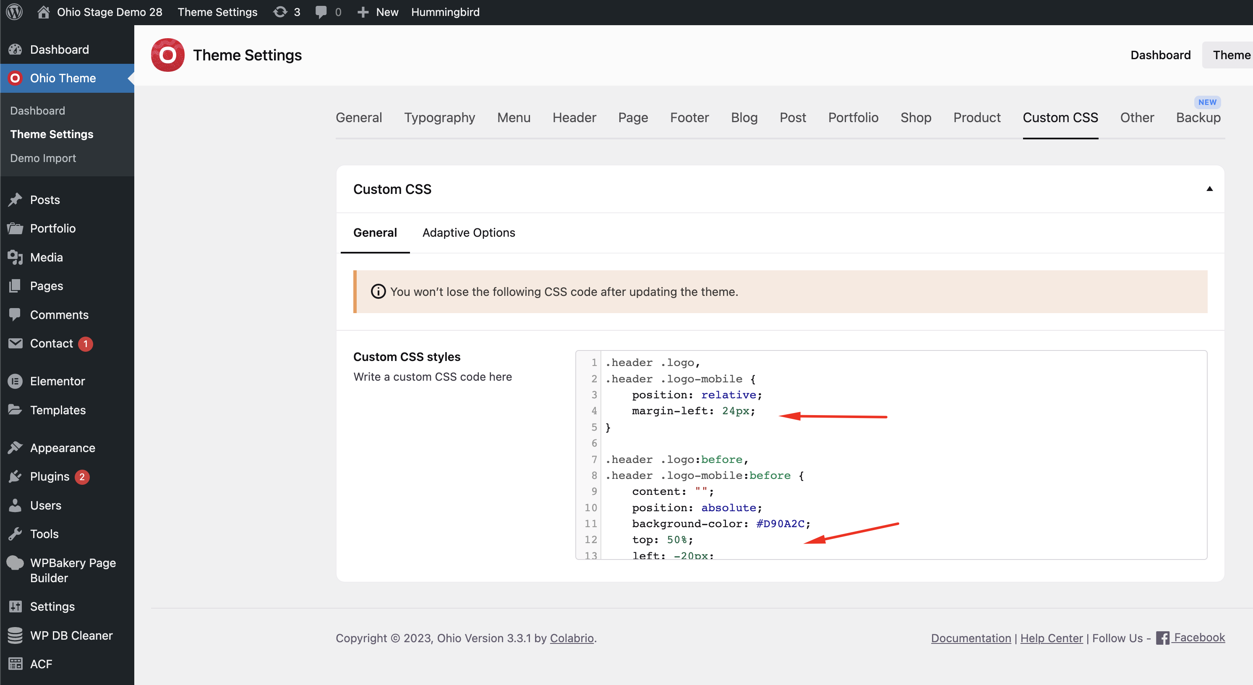Click the plus New icon in admin bar
This screenshot has height=685, width=1253.
(x=363, y=12)
